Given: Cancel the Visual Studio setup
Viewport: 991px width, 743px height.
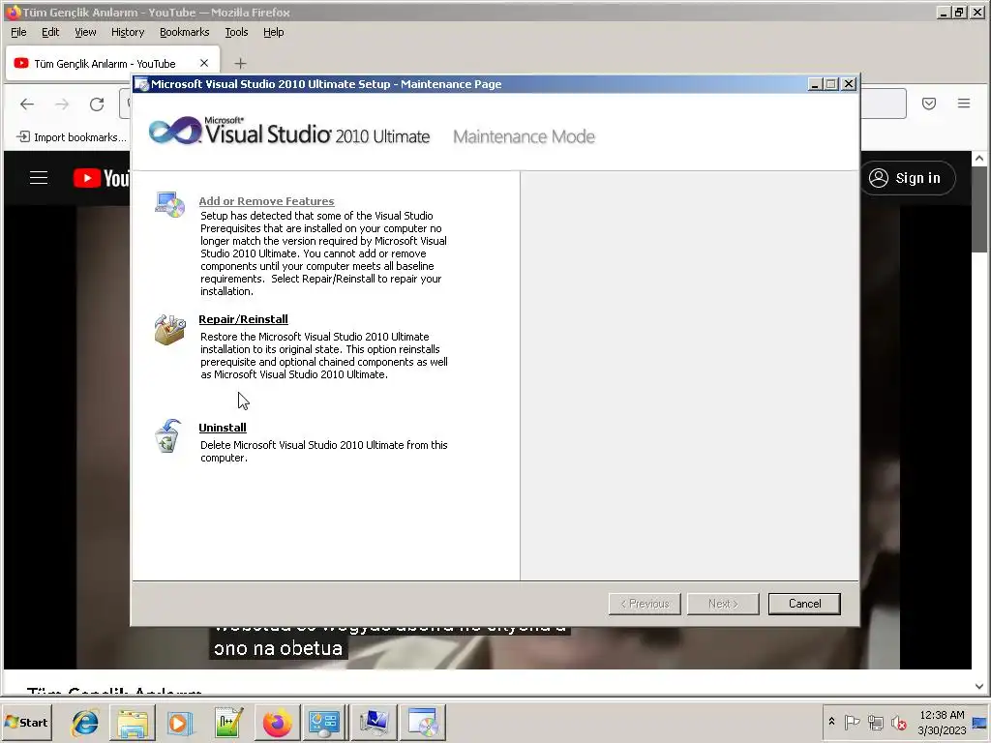Looking at the screenshot, I should click(x=804, y=604).
